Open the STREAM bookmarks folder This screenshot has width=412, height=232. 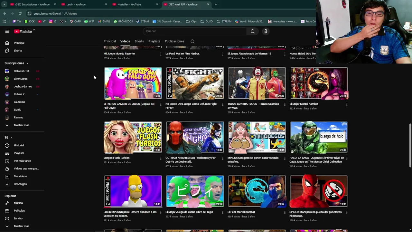(224, 22)
